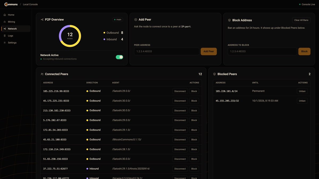Block peer 51.65.250.156:8333
The height and width of the screenshot is (179, 319).
(194, 159)
